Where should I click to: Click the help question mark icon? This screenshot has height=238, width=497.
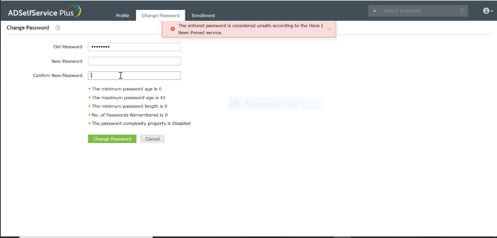[x=58, y=28]
